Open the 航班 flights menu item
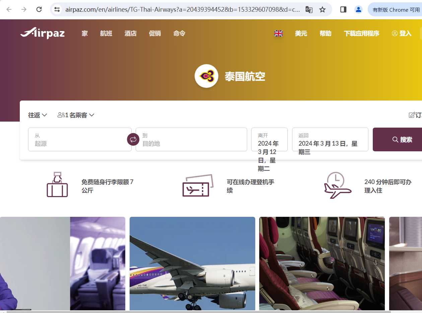This screenshot has width=422, height=313. coord(106,33)
